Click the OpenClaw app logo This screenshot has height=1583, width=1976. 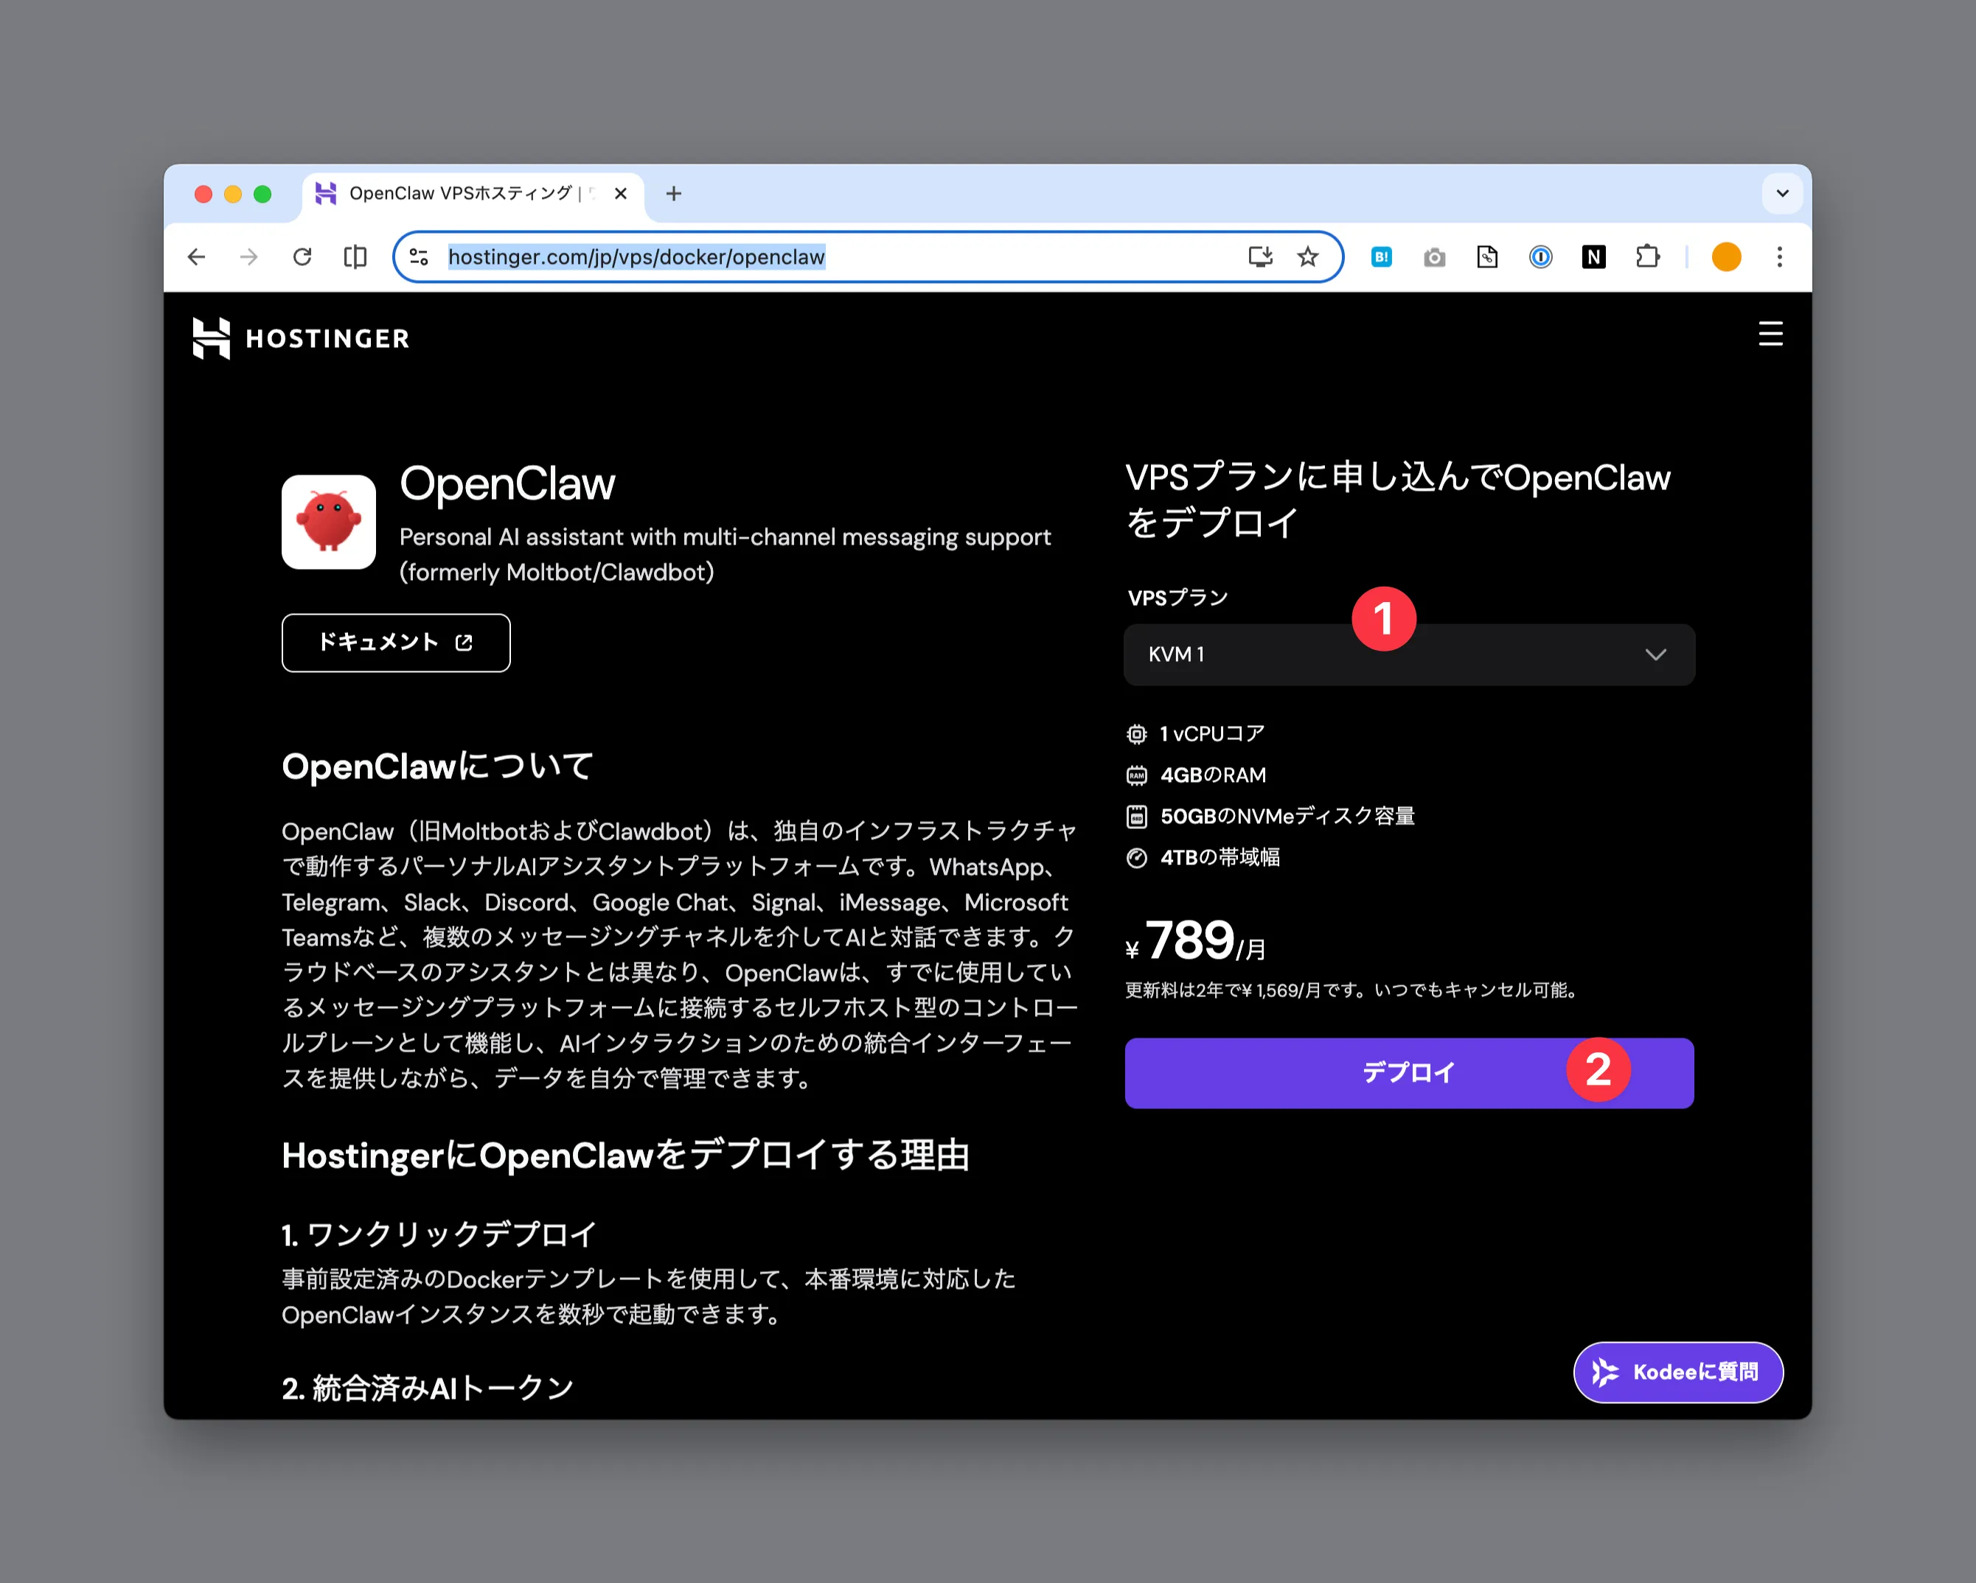tap(328, 523)
